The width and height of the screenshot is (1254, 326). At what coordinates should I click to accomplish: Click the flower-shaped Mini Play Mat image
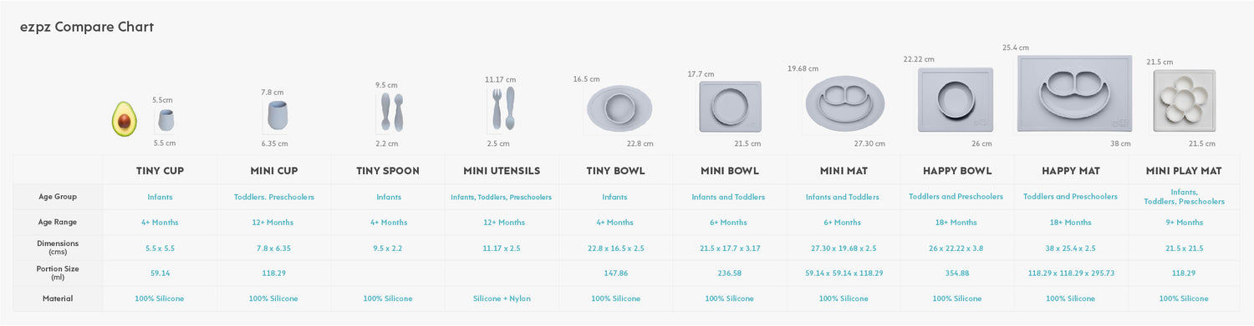click(1184, 101)
